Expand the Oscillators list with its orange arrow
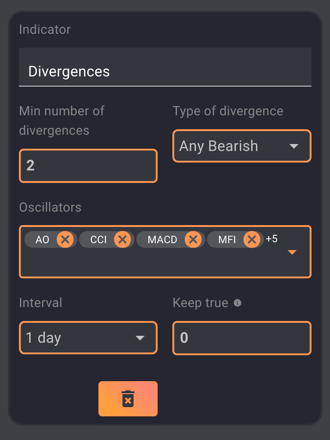Image resolution: width=330 pixels, height=440 pixels. [292, 252]
